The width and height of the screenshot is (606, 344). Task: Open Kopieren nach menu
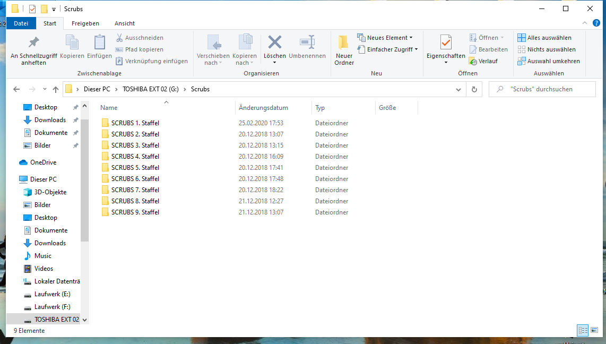pos(244,50)
